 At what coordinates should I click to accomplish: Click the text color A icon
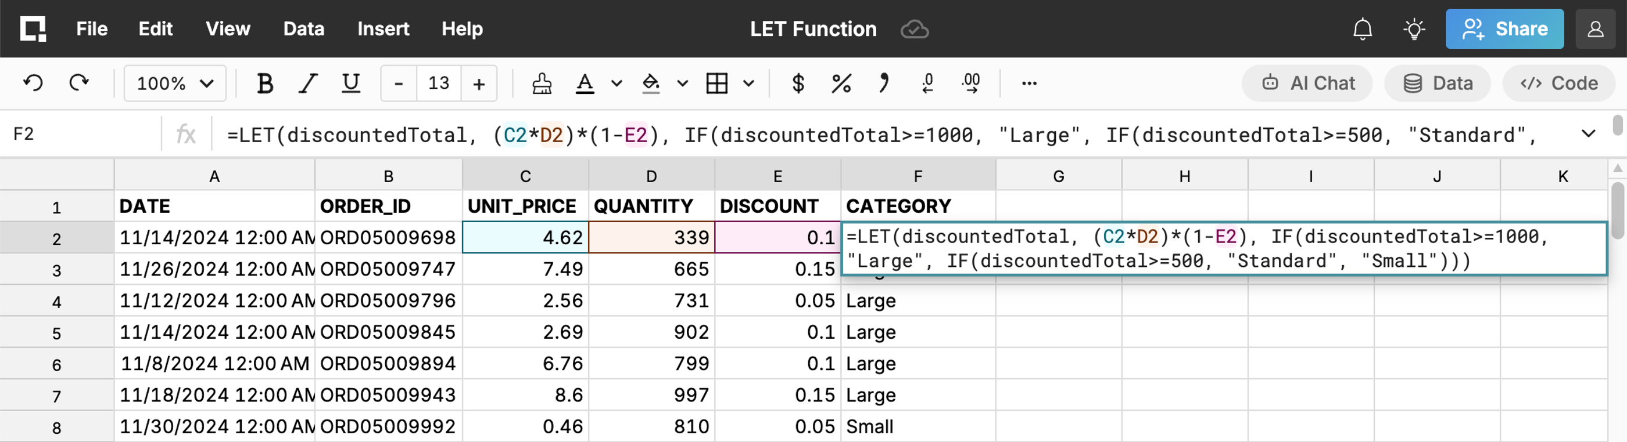[x=585, y=83]
